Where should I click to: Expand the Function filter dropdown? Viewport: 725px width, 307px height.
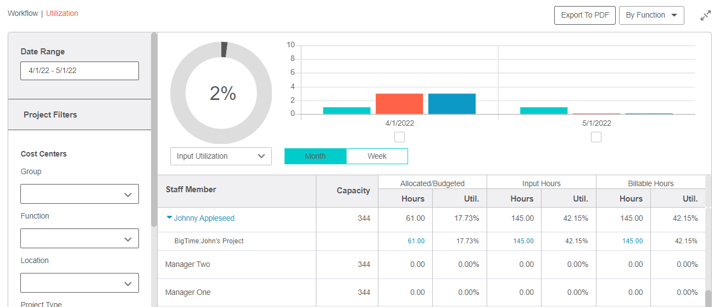80,238
